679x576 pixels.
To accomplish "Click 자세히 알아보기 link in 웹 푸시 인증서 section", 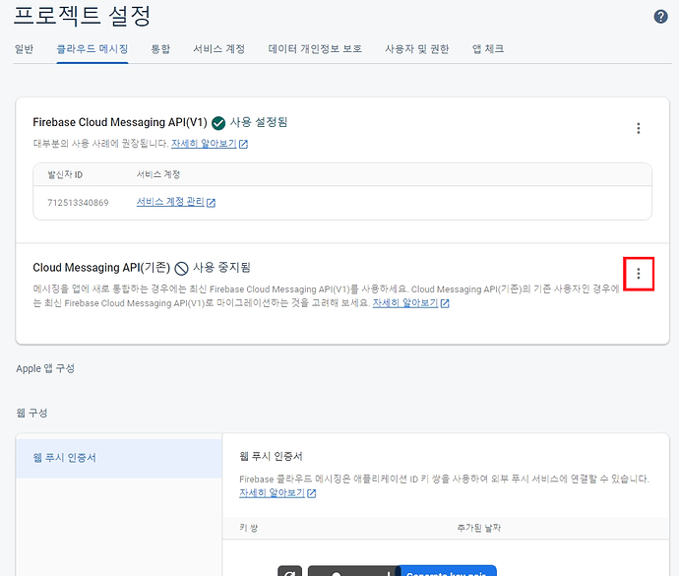I will tap(272, 492).
